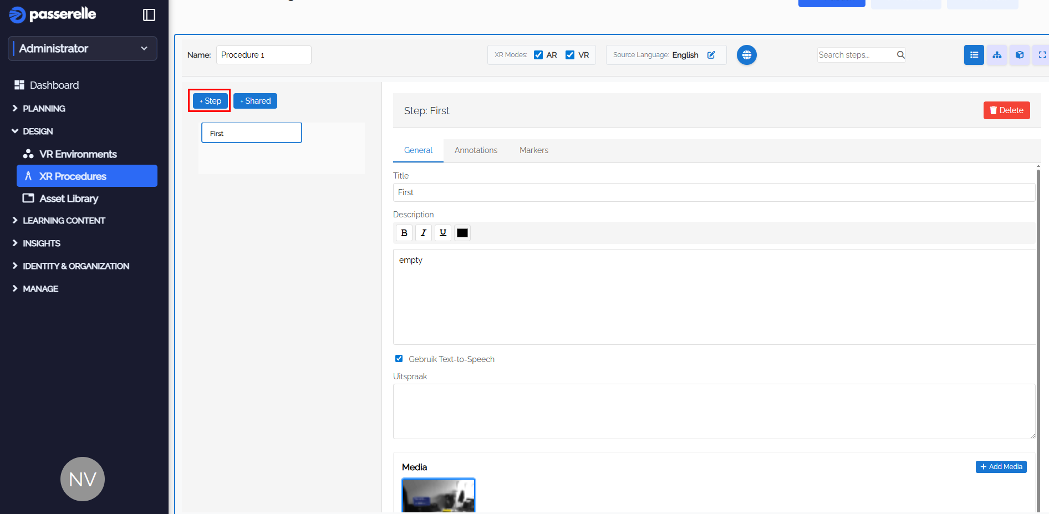Toggle bold formatting
The height and width of the screenshot is (514, 1049).
(x=404, y=233)
